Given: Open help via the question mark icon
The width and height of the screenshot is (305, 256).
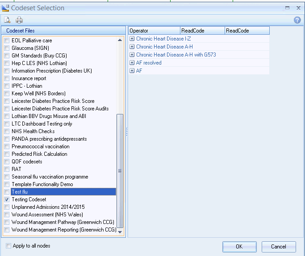Looking at the screenshot, I should pos(297,20).
